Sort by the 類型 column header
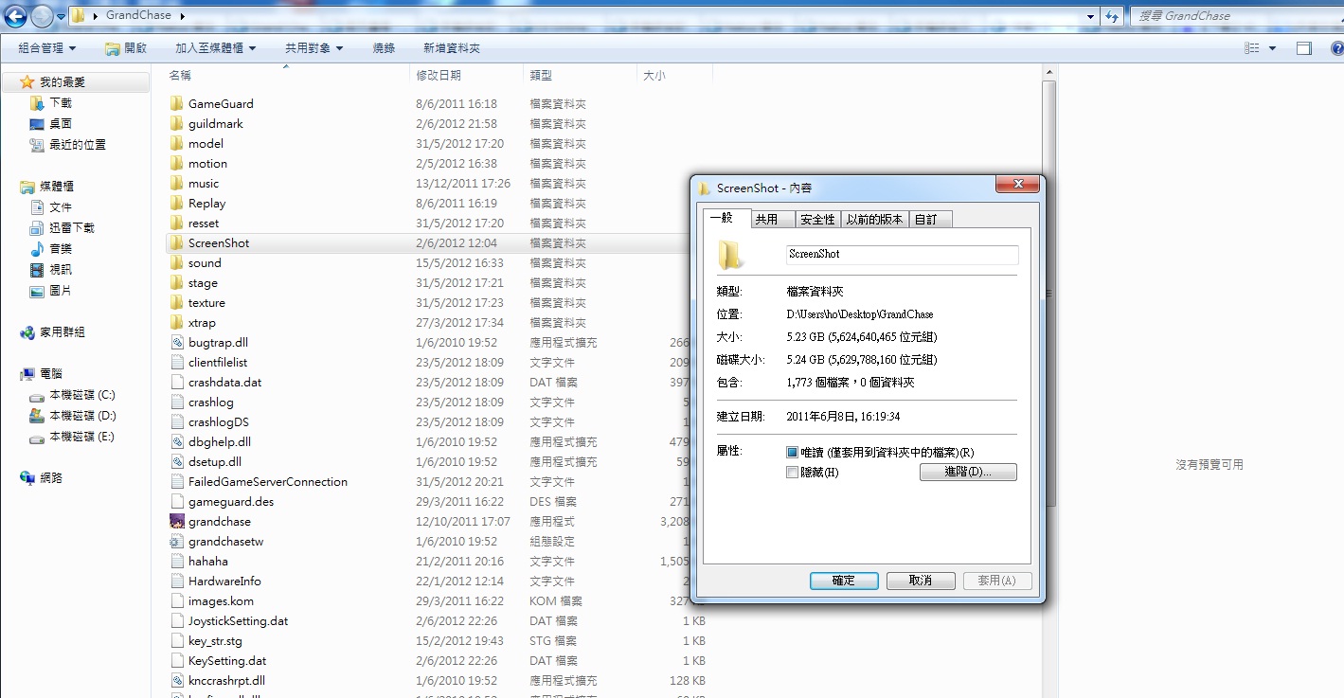The width and height of the screenshot is (1344, 698). tap(580, 75)
